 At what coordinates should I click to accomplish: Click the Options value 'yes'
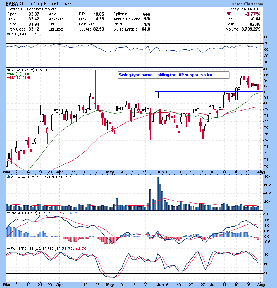coord(146,14)
